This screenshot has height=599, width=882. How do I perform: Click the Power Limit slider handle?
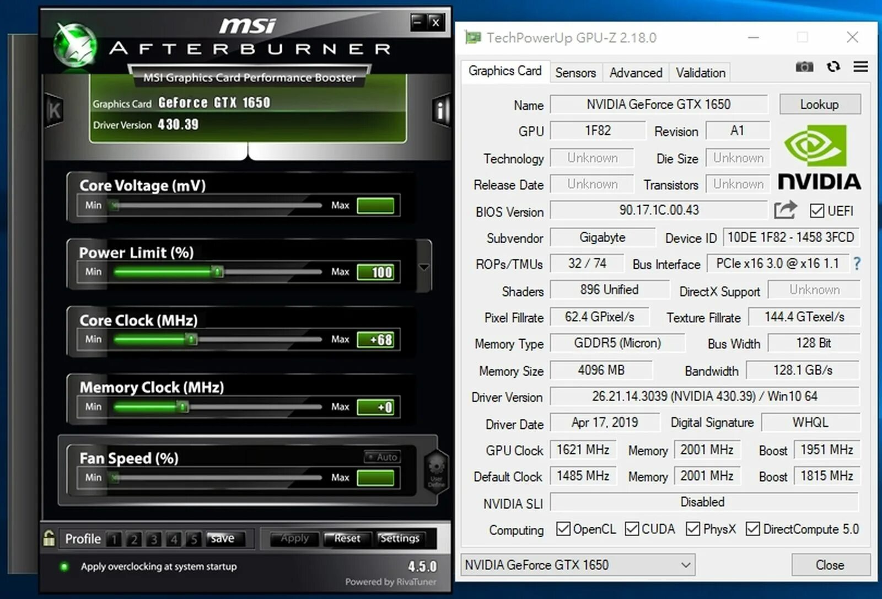218,271
